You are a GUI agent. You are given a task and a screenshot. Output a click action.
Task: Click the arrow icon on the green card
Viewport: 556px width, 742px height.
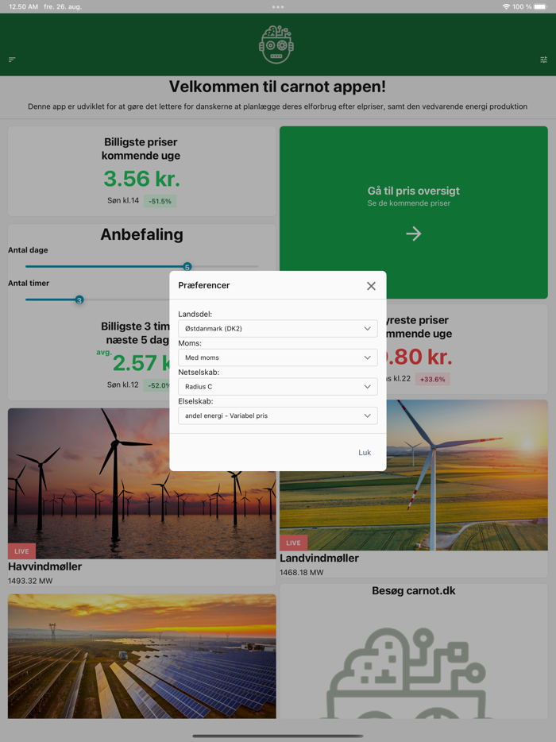414,234
